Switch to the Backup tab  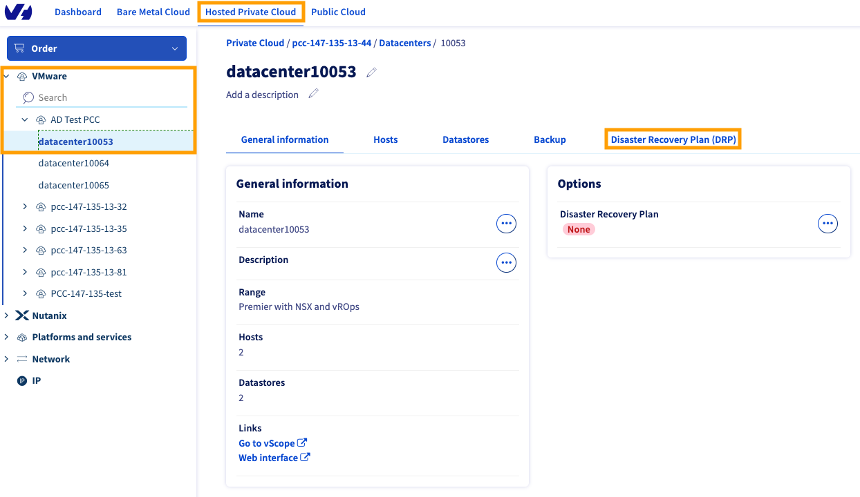(550, 139)
